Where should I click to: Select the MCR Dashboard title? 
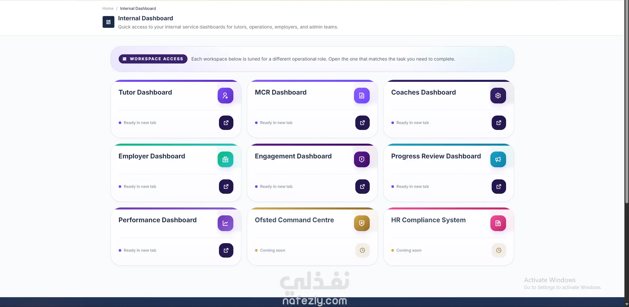click(x=281, y=92)
